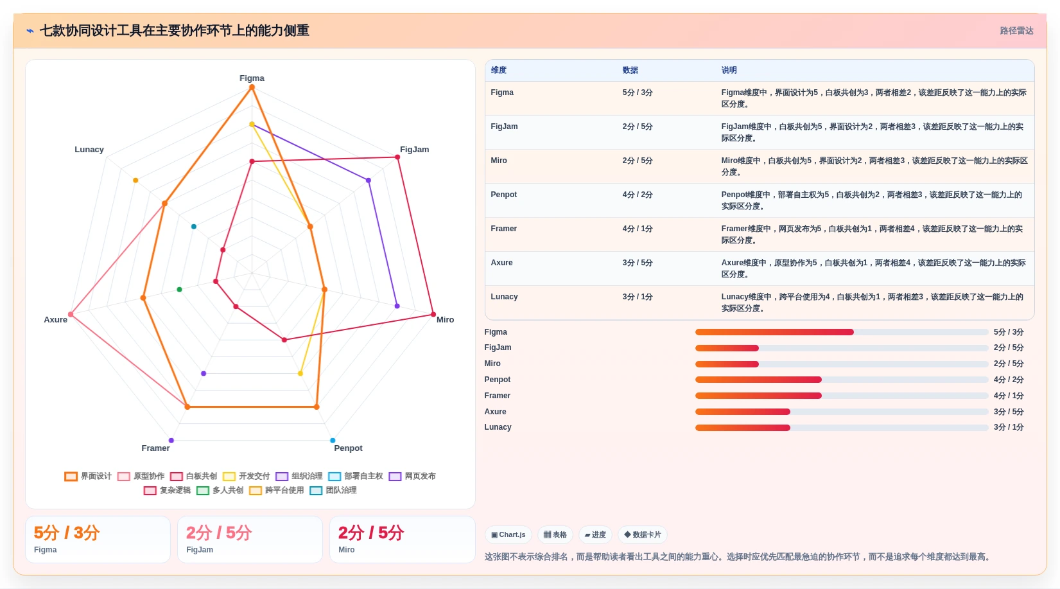This screenshot has height=589, width=1060.
Task: Click the Axure description text in the table
Action: 874,268
